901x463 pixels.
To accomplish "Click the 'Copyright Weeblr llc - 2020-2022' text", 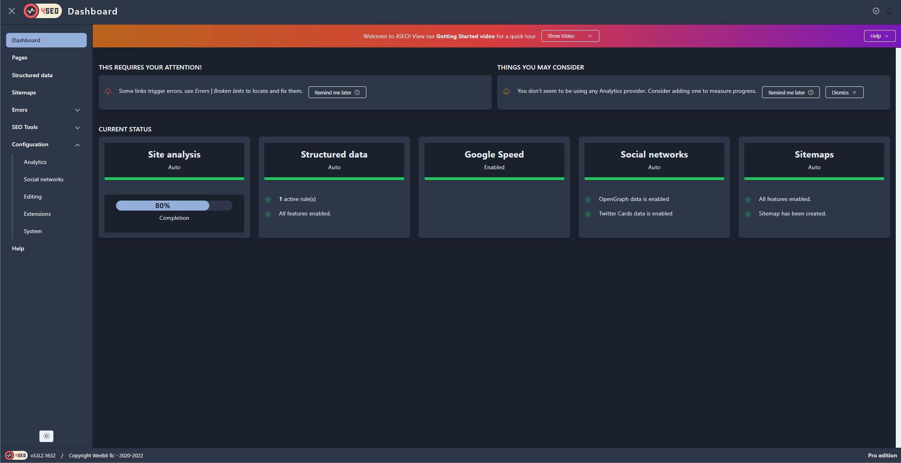I will 106,455.
